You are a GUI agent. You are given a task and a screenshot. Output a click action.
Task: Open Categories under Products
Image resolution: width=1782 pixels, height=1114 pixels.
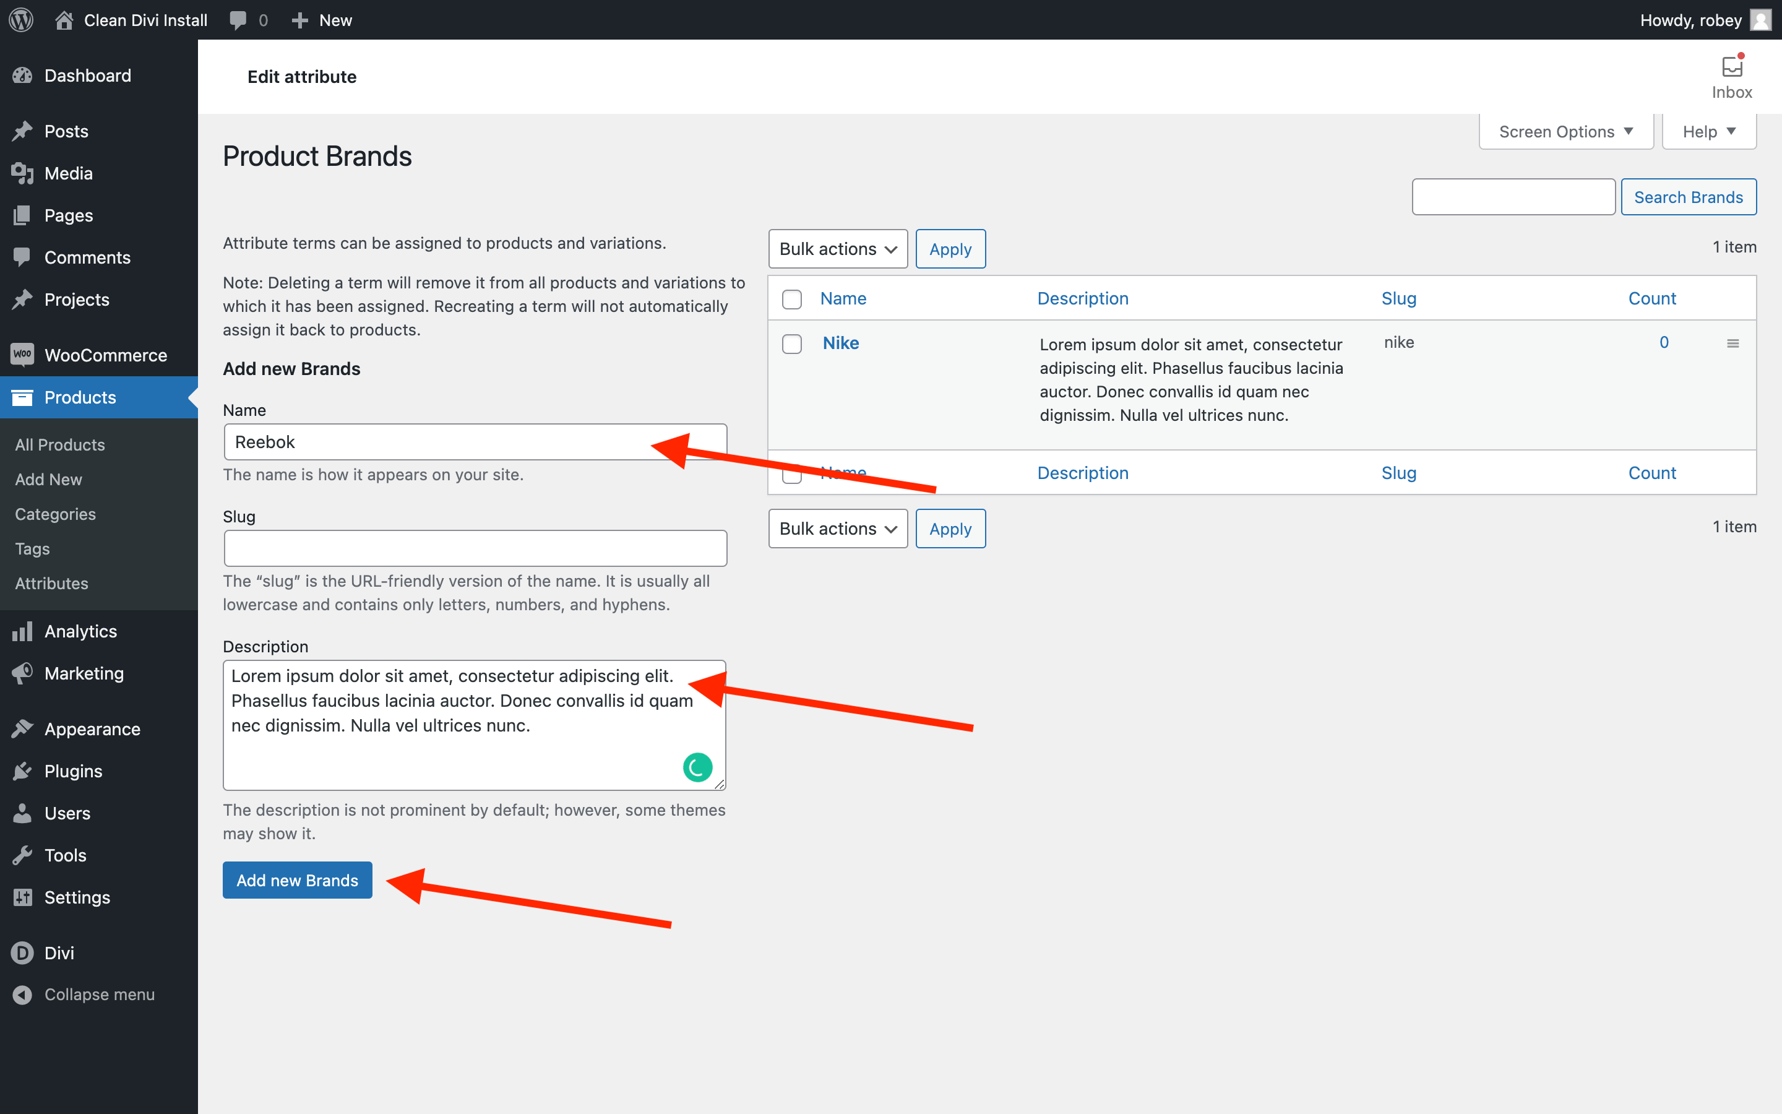(x=55, y=514)
